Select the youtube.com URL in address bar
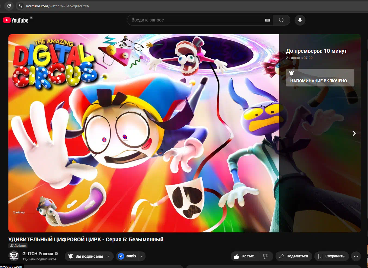368x268 pixels. coord(57,6)
